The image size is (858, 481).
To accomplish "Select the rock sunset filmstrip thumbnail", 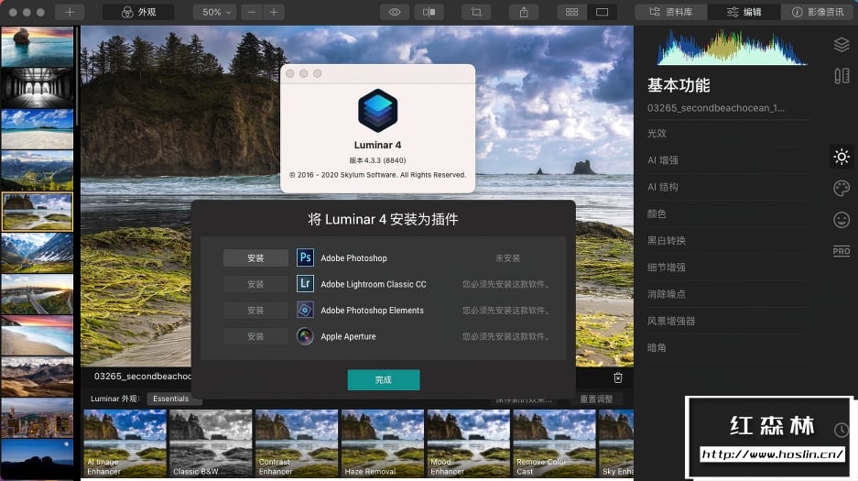I will click(x=38, y=47).
